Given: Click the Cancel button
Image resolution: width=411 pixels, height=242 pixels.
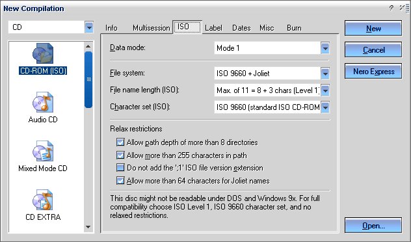Looking at the screenshot, I should (x=373, y=50).
